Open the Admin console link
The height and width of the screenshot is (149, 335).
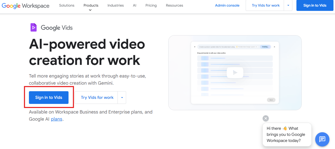227,5
